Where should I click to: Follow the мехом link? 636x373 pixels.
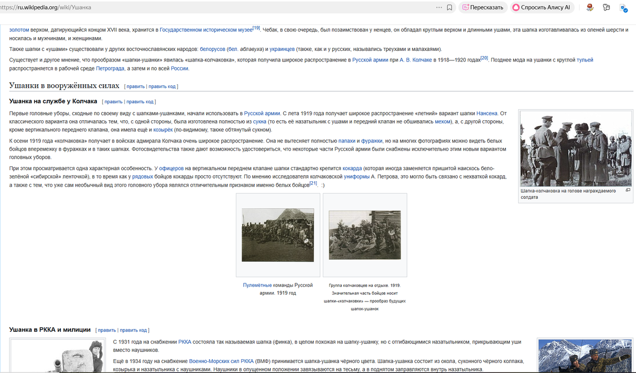[x=442, y=122]
